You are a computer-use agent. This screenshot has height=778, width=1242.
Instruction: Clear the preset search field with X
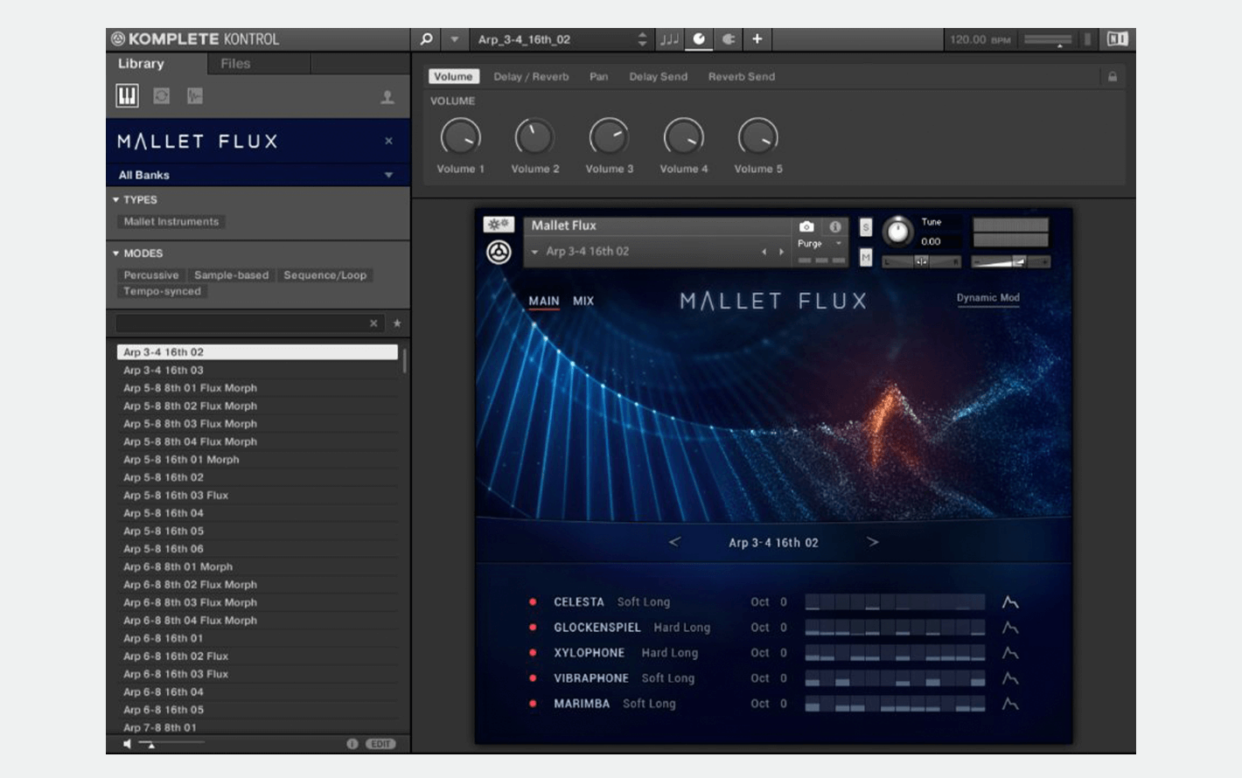[373, 323]
